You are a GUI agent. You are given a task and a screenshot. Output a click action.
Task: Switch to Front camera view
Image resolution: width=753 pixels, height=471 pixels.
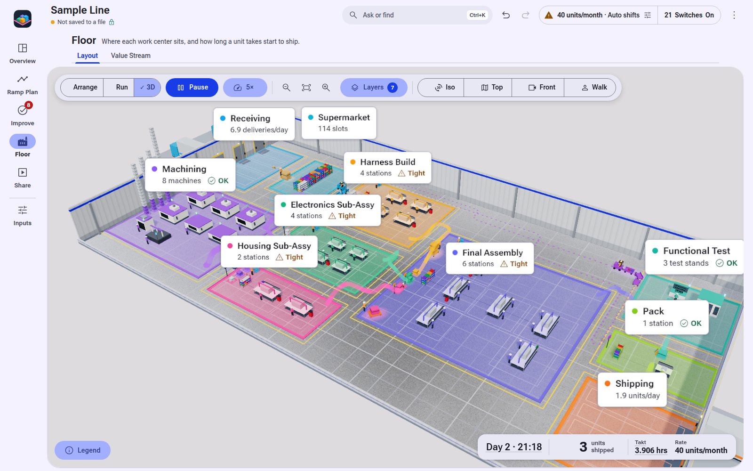pos(538,88)
